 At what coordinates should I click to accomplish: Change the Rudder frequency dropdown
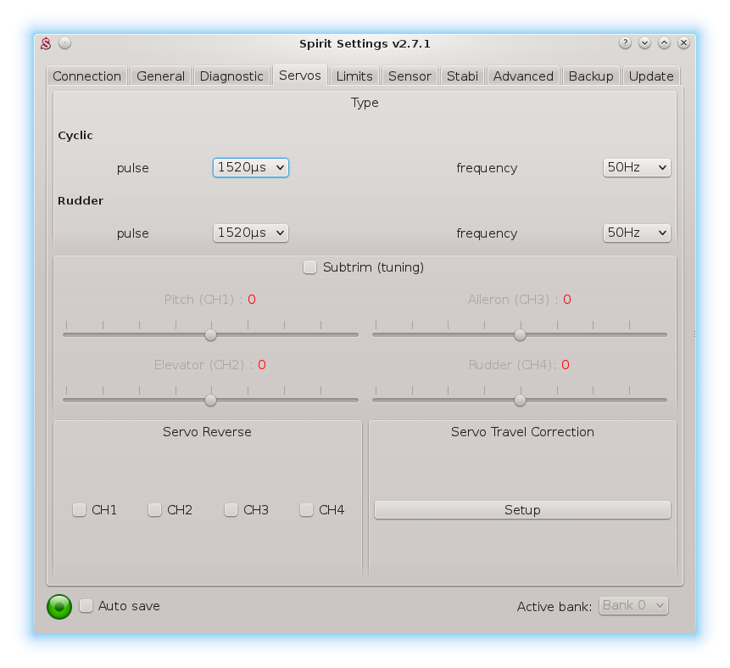[x=636, y=233]
